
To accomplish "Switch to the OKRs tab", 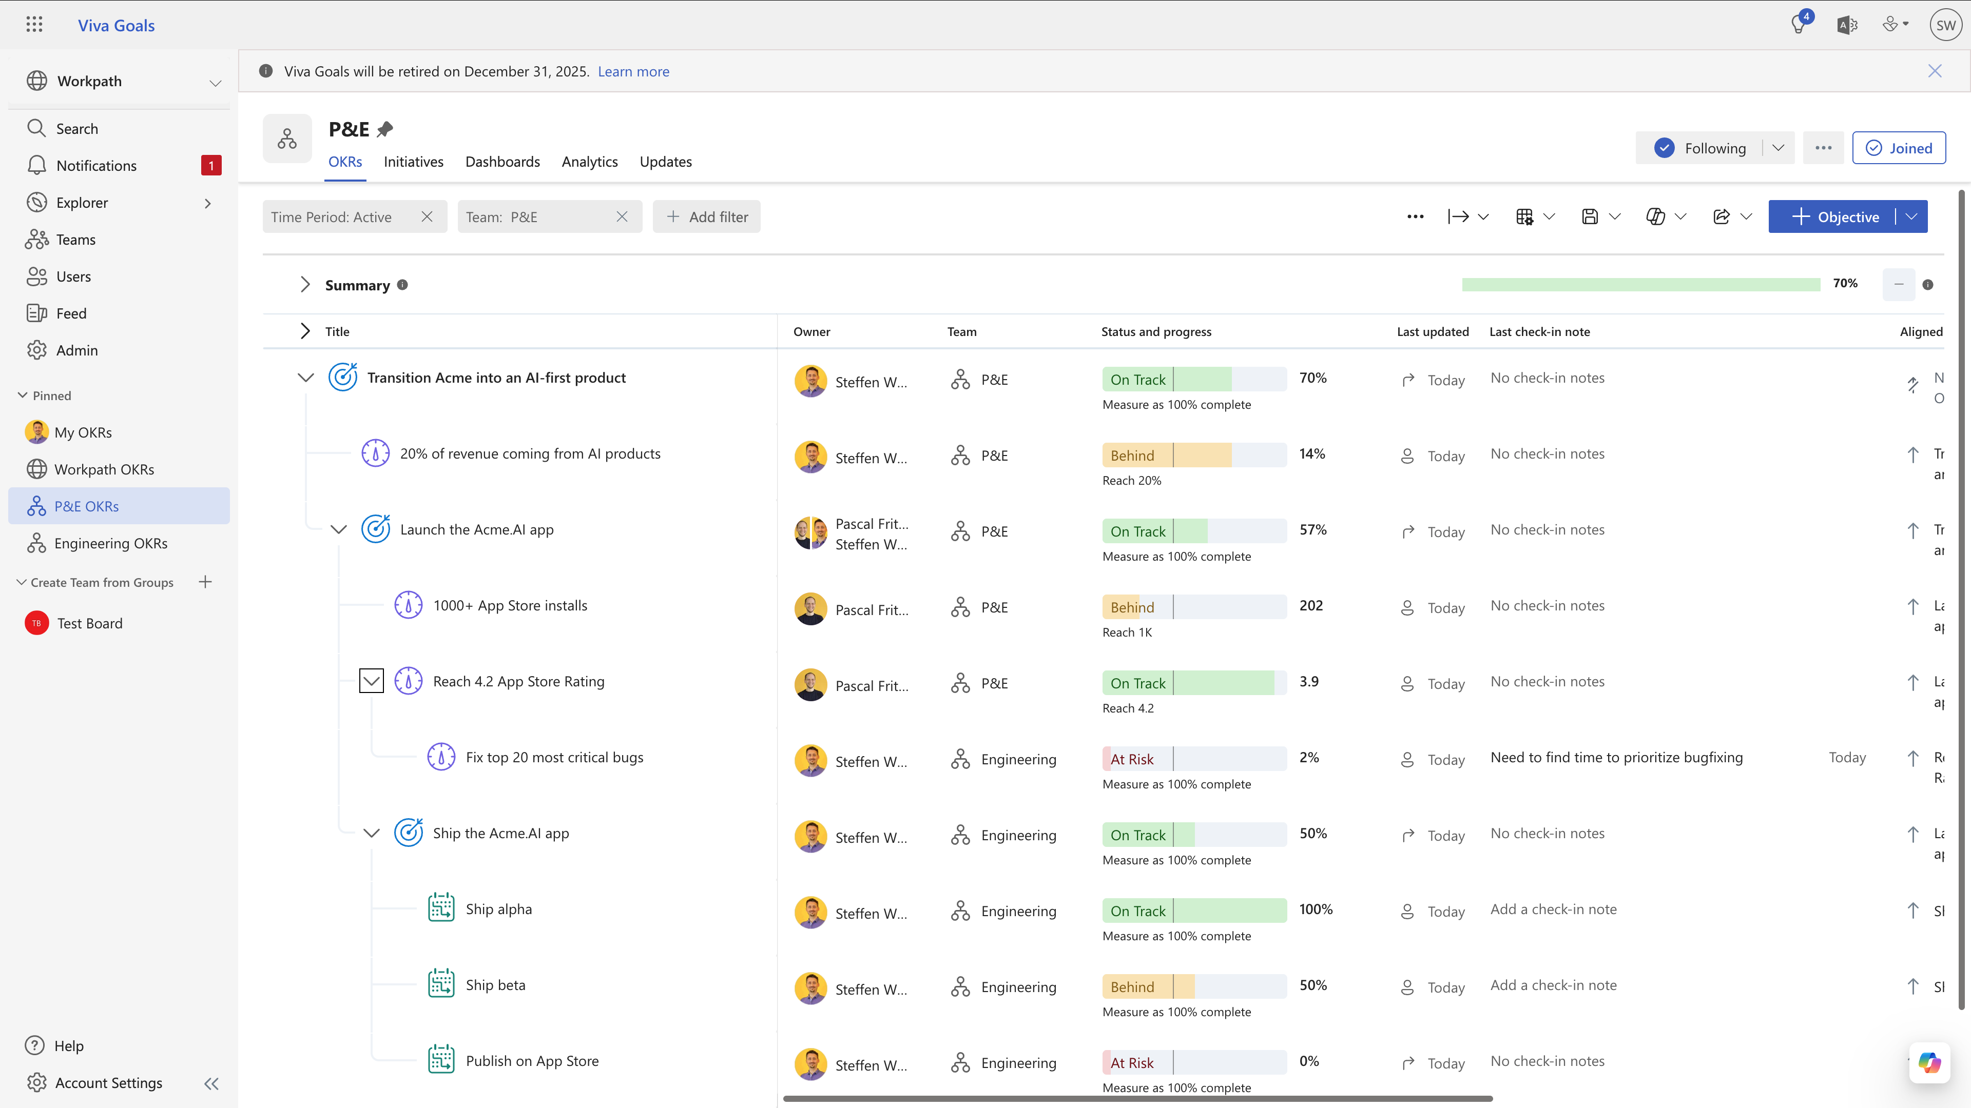I will tap(345, 162).
